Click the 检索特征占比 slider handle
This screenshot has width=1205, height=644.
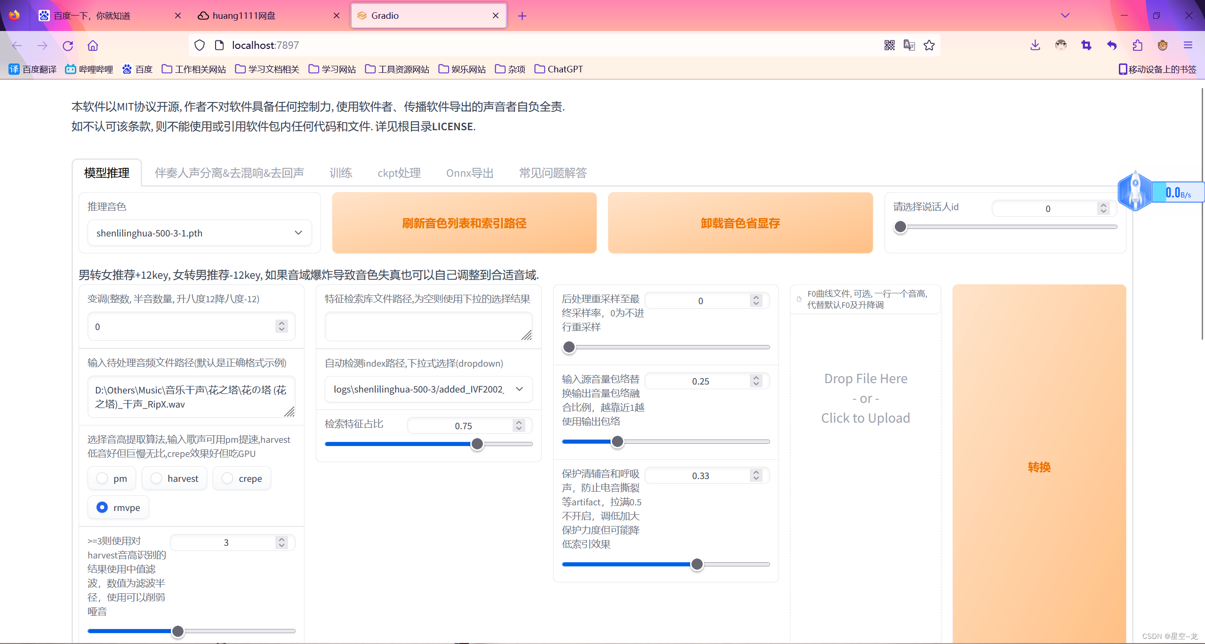477,444
